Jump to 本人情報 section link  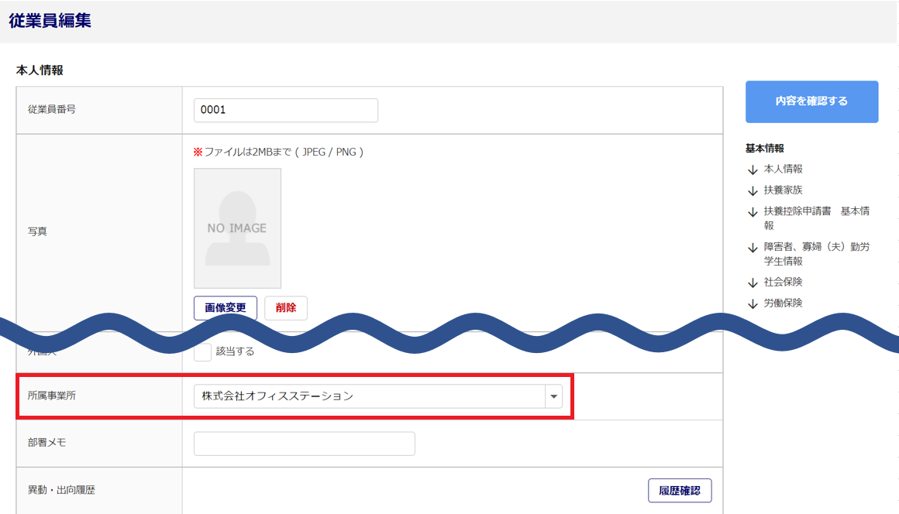783,169
